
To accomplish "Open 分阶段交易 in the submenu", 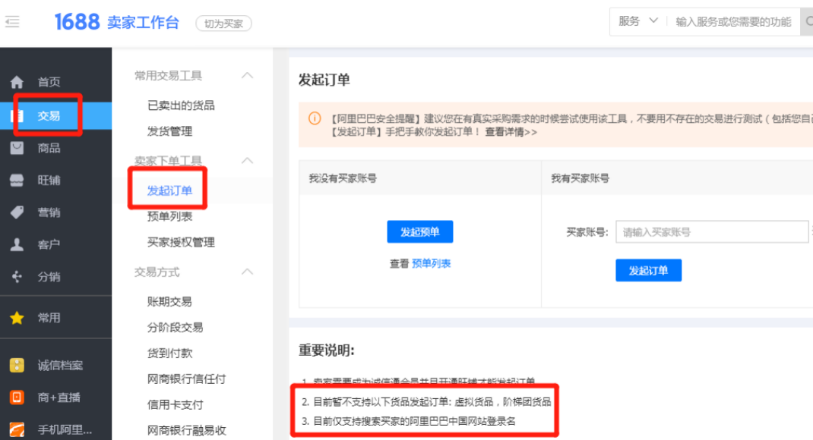I will click(x=176, y=327).
